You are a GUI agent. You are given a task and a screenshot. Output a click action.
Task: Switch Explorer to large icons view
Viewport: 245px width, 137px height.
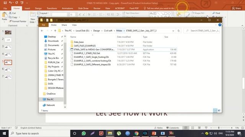pyautogui.click(x=219, y=110)
